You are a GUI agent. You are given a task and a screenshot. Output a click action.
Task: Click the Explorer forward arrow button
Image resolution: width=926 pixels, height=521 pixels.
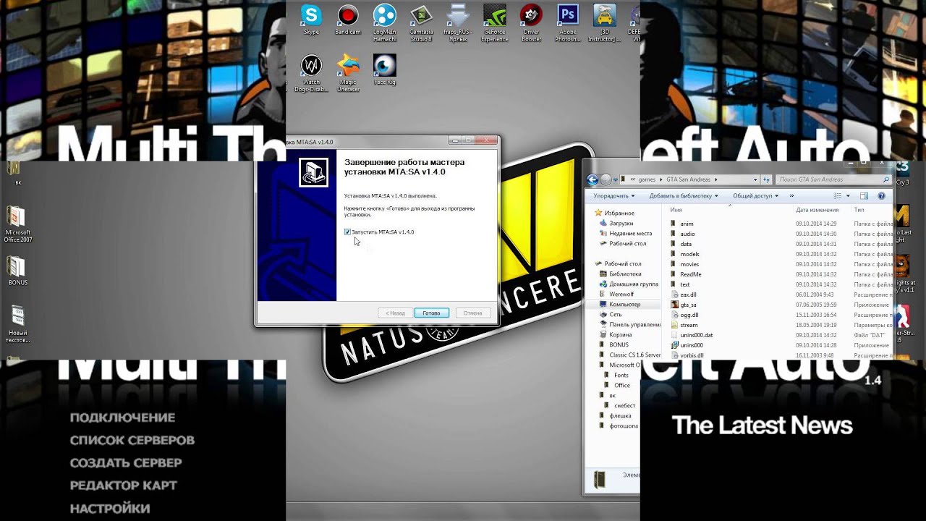pyautogui.click(x=606, y=179)
